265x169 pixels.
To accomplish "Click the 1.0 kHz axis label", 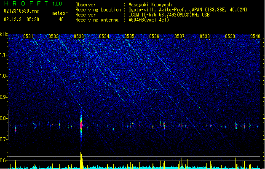I will pos(4,76).
